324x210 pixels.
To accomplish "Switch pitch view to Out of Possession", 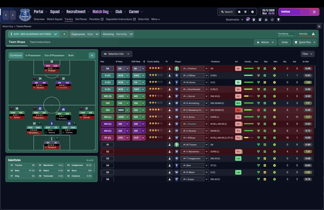I will (54, 55).
